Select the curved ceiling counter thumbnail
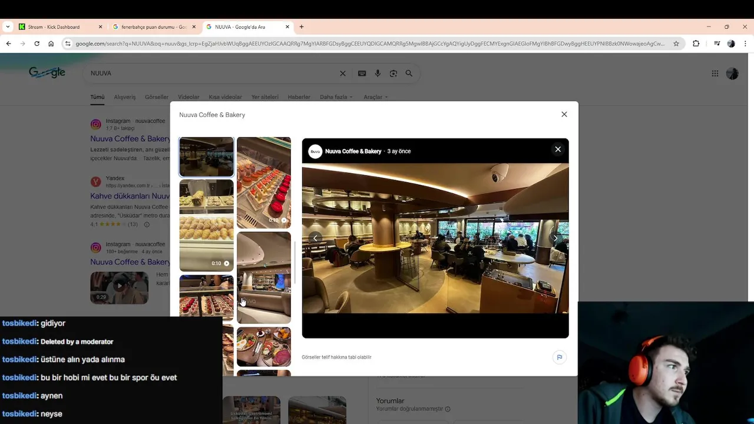 264,277
